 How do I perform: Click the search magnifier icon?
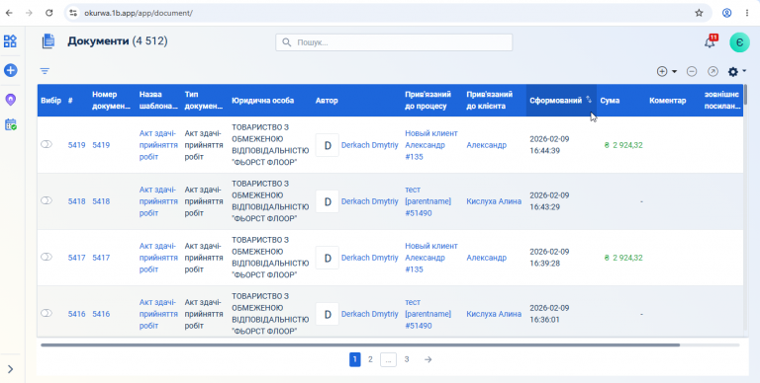pos(287,42)
